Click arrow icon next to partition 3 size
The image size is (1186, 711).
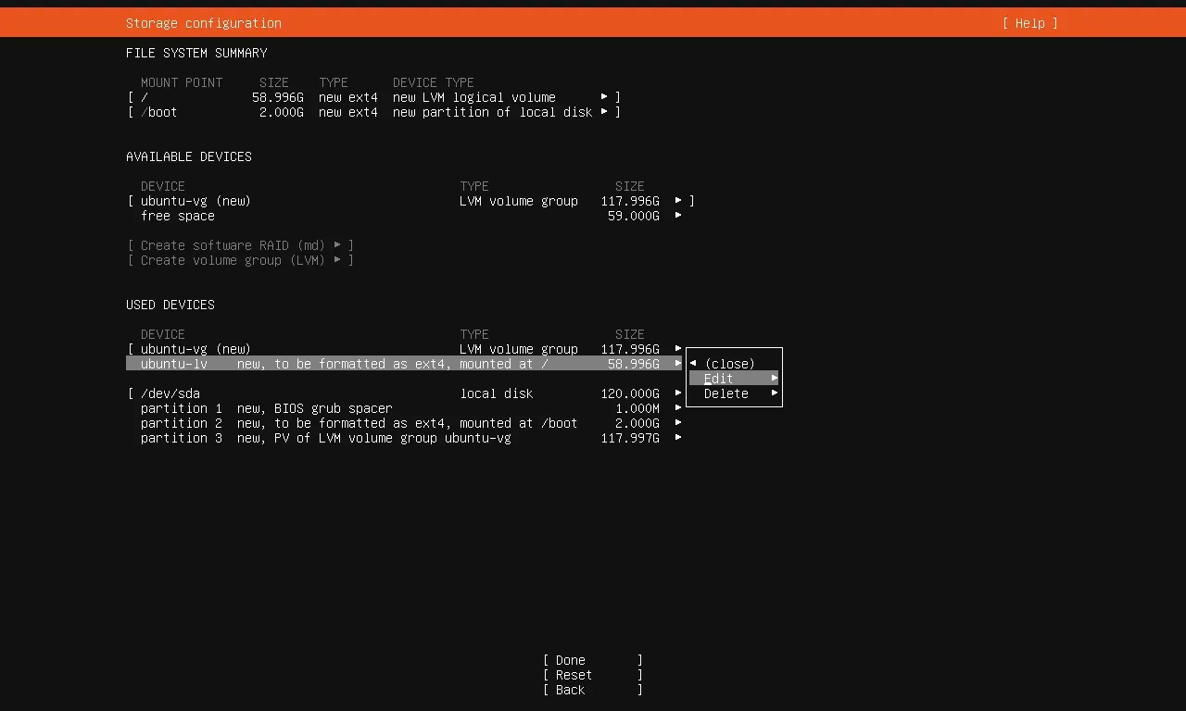click(678, 438)
